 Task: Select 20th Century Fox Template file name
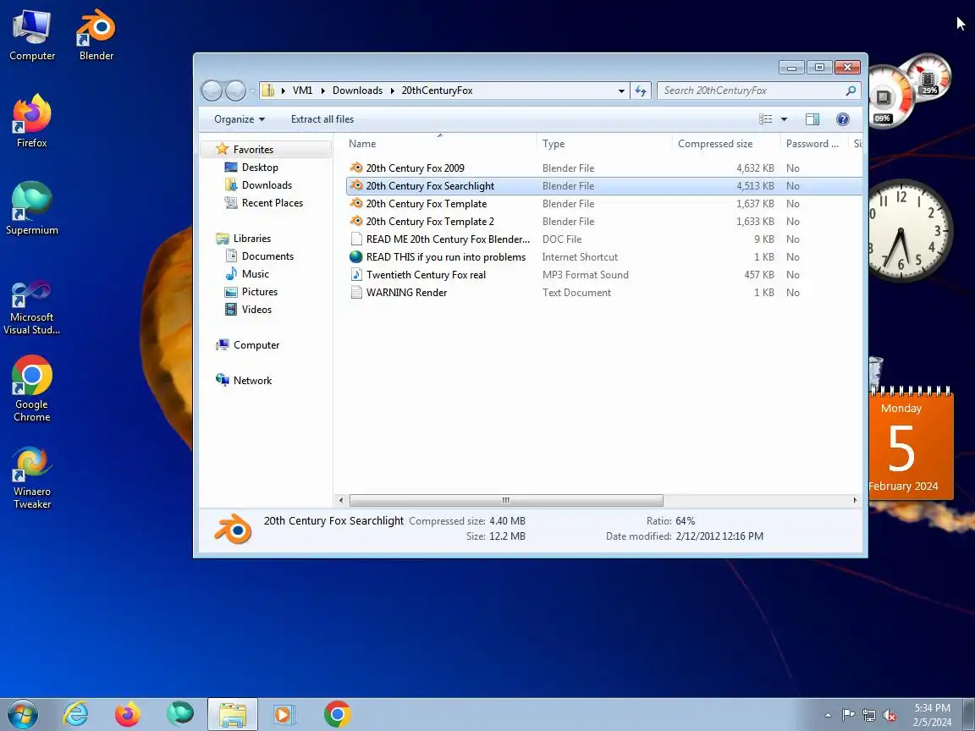click(427, 204)
